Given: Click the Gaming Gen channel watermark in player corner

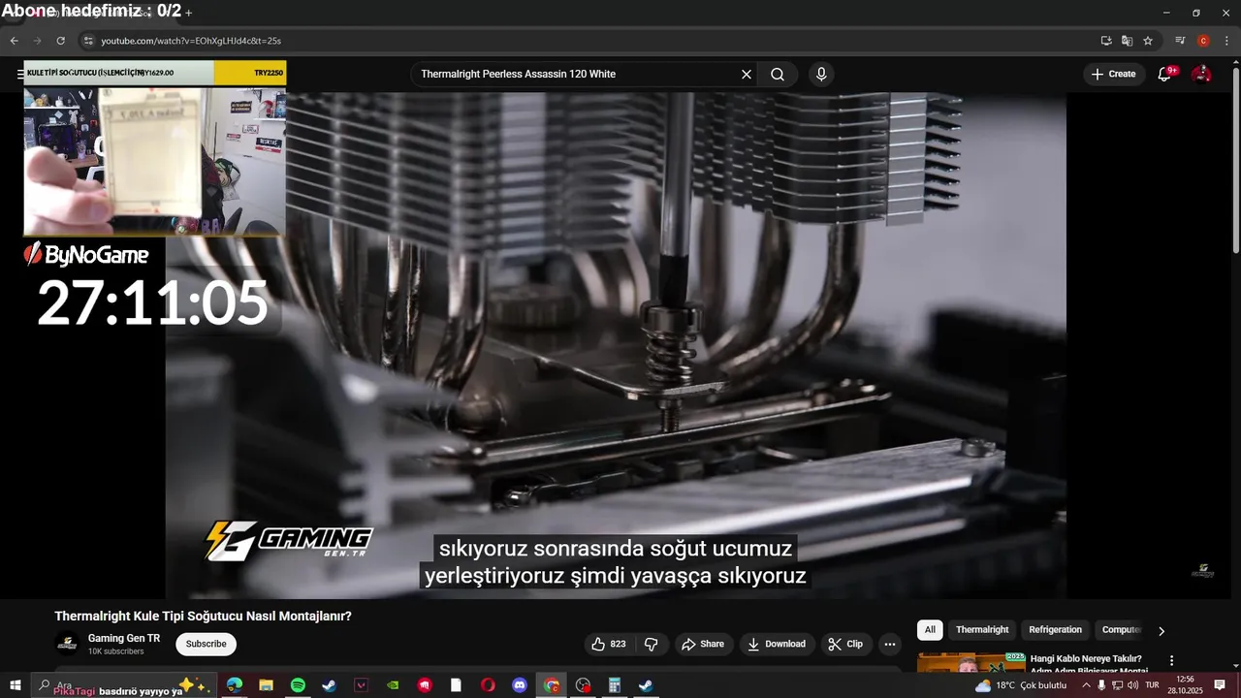Looking at the screenshot, I should point(1202,571).
